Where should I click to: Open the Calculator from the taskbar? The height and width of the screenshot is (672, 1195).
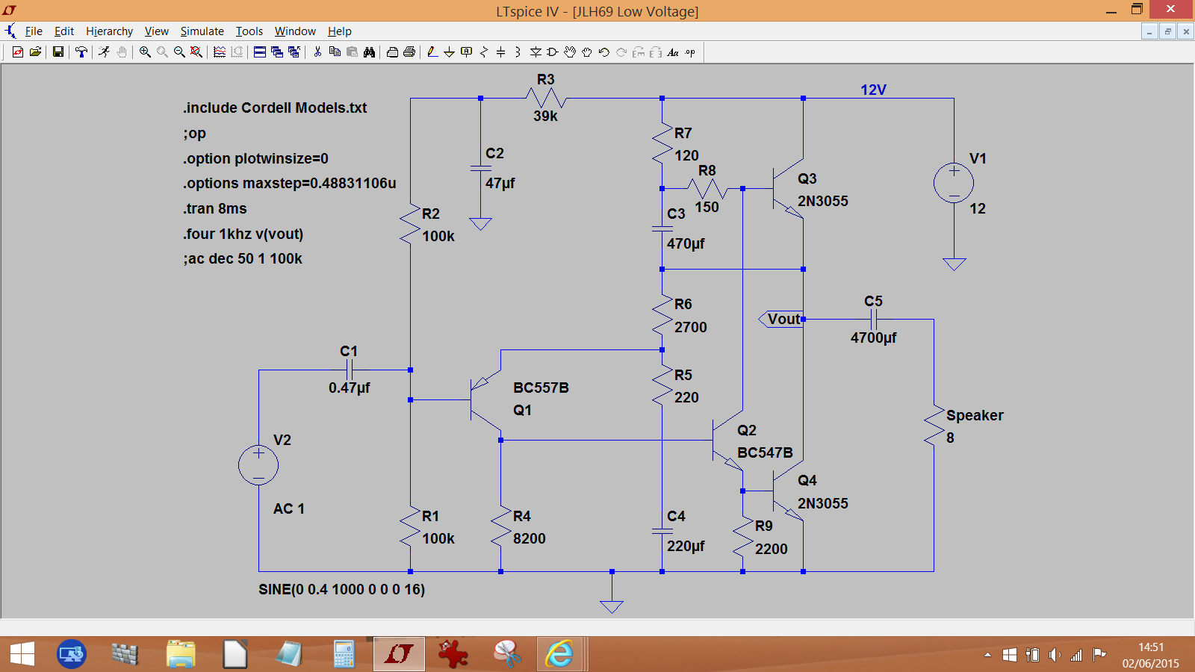[344, 655]
